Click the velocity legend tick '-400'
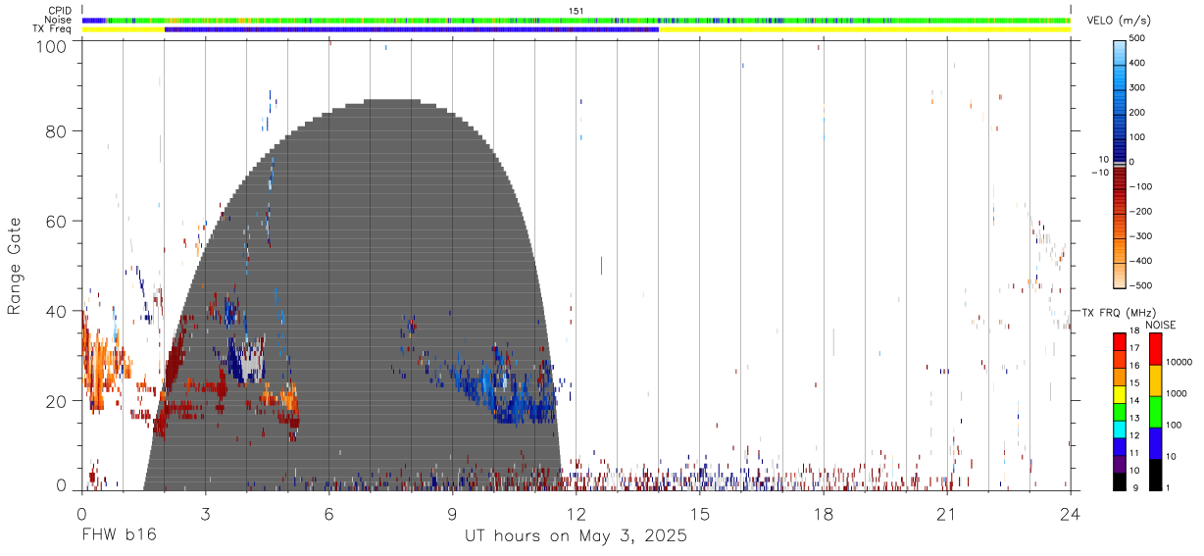 [1139, 261]
